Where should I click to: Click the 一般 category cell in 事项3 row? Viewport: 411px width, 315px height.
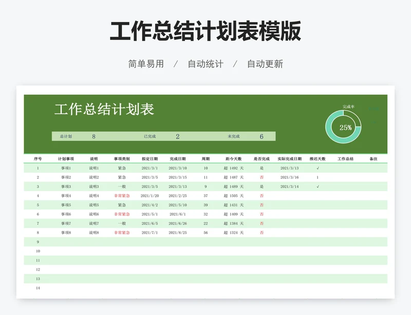pos(122,187)
